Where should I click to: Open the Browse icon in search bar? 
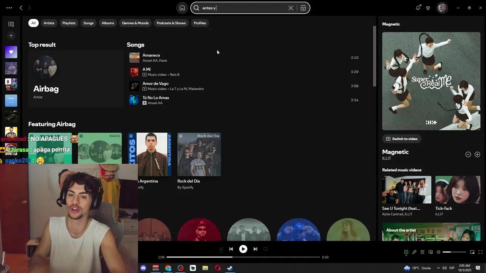[x=303, y=8]
